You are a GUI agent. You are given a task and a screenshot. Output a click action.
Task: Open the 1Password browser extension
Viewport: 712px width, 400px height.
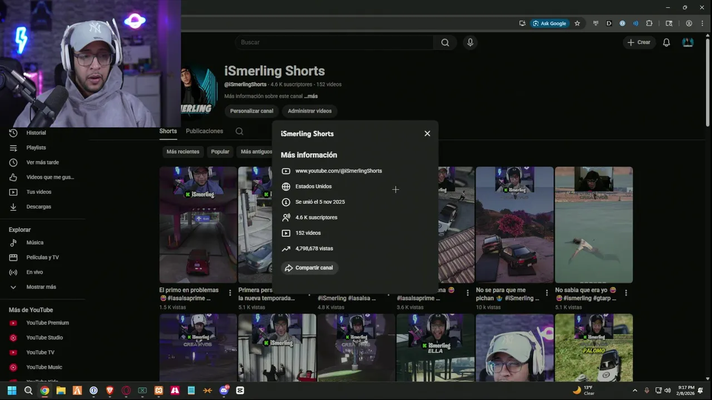pyautogui.click(x=622, y=23)
